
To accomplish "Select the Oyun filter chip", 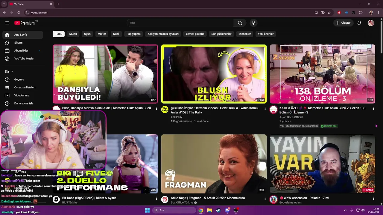I will (x=87, y=34).
